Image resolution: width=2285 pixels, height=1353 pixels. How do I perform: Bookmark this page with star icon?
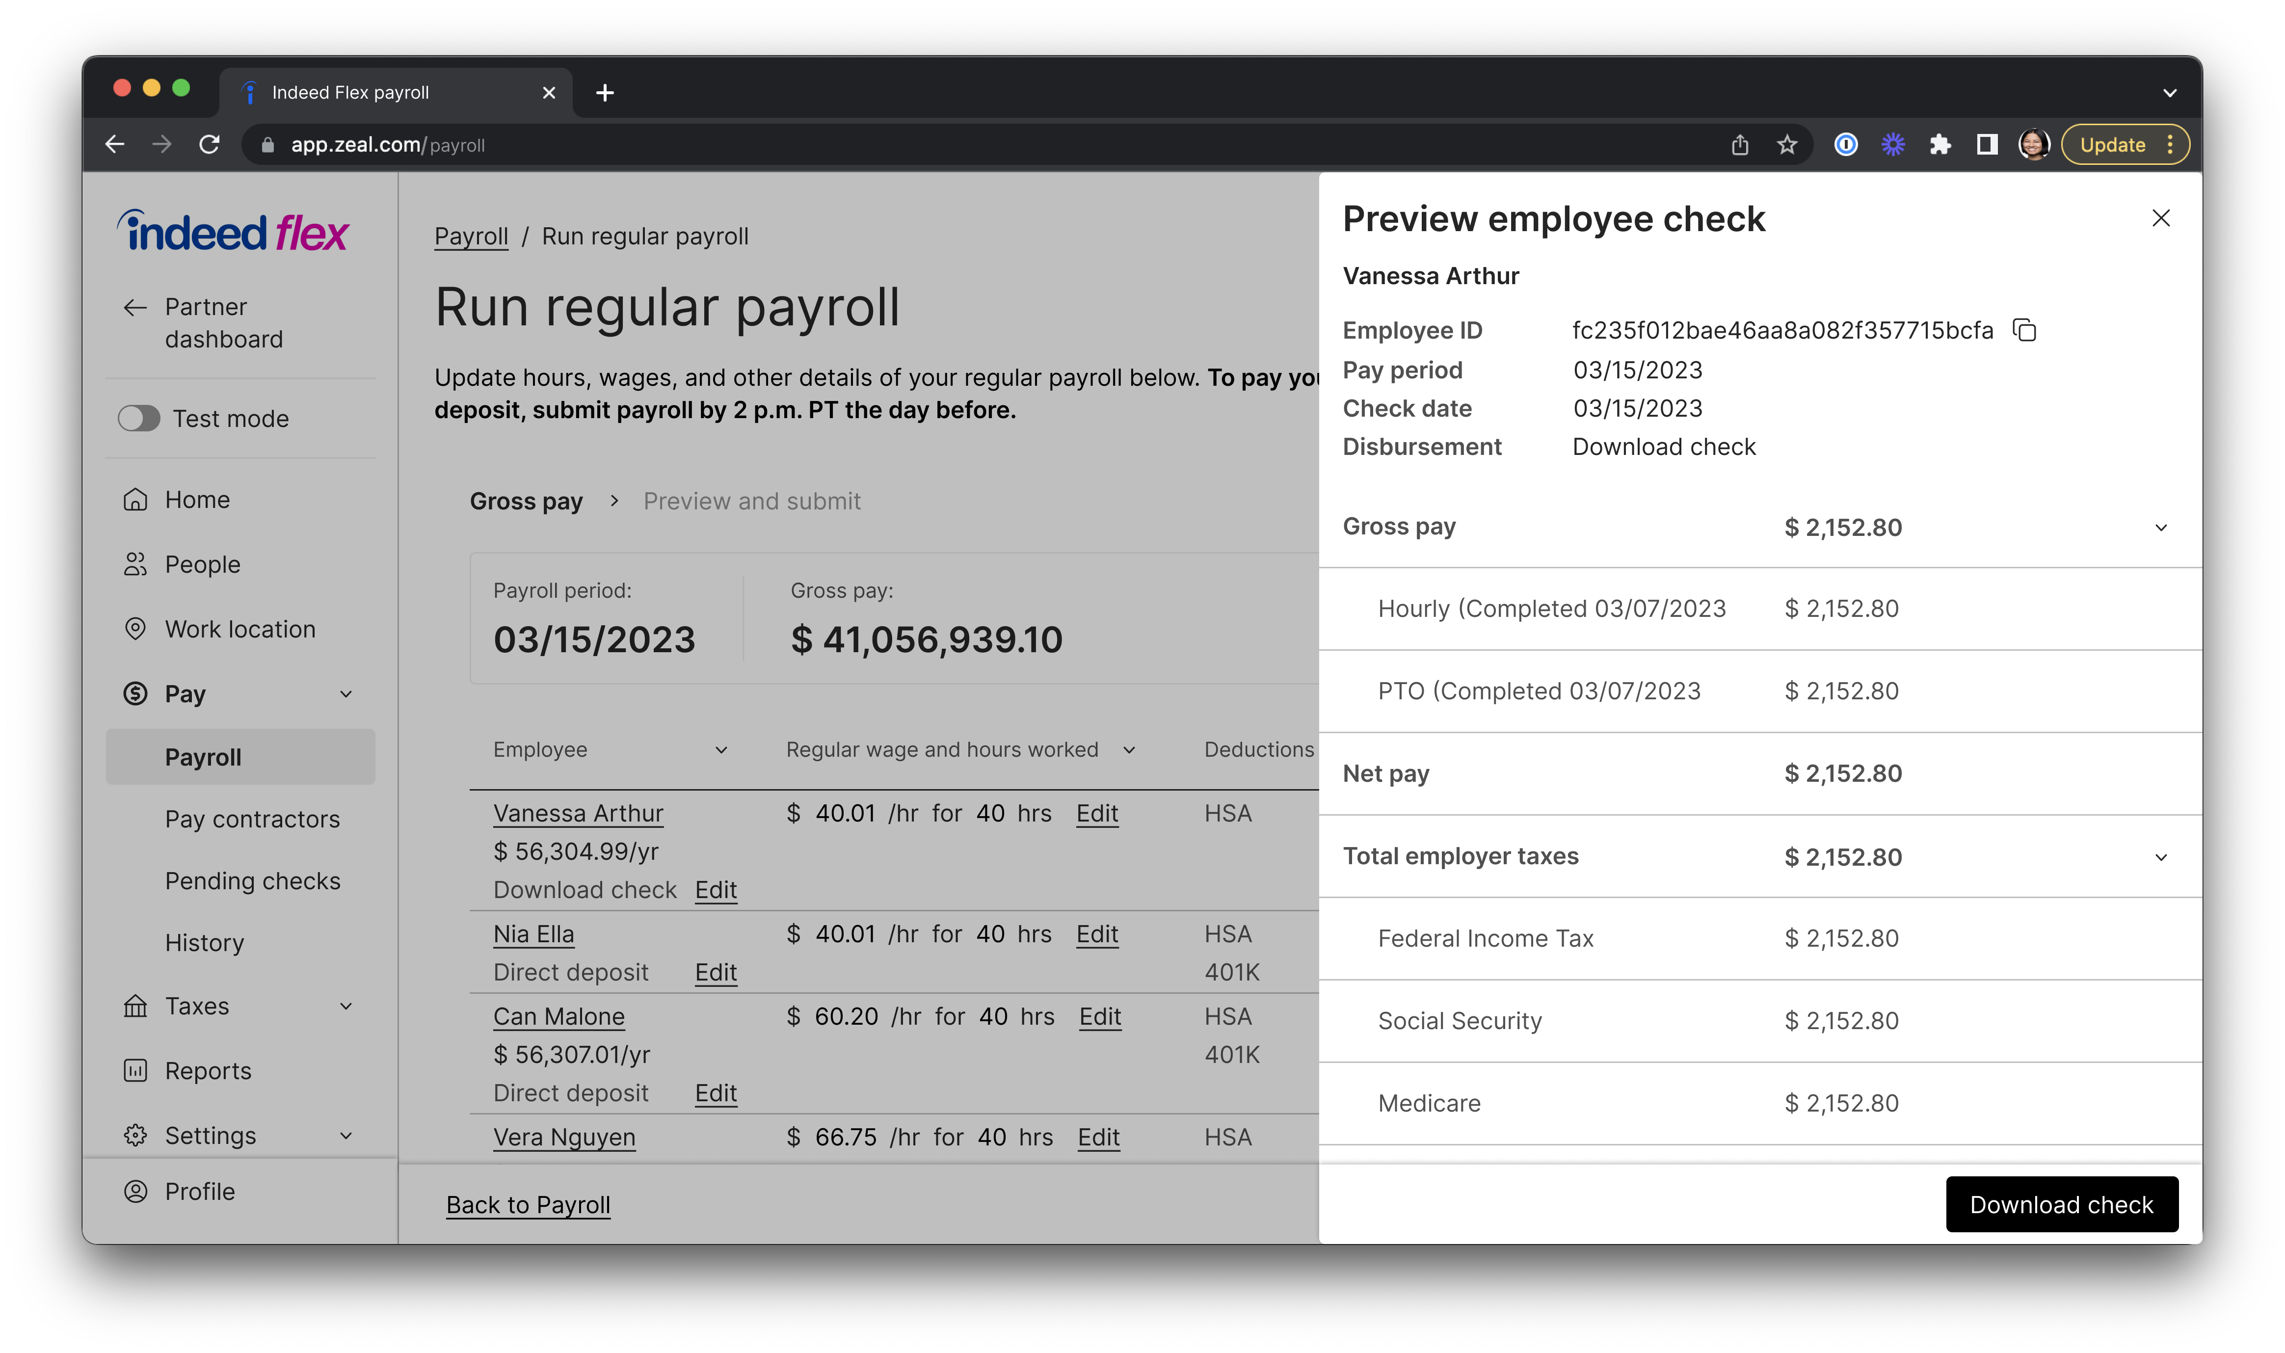1786,145
